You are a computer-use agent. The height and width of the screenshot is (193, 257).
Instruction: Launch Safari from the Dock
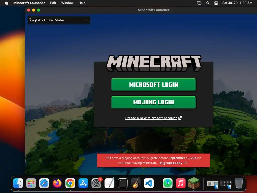(x=44, y=183)
